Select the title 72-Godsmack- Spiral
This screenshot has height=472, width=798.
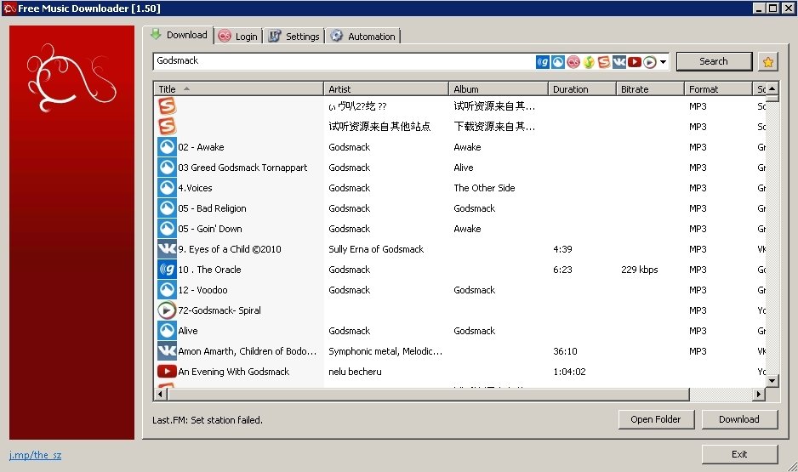219,310
